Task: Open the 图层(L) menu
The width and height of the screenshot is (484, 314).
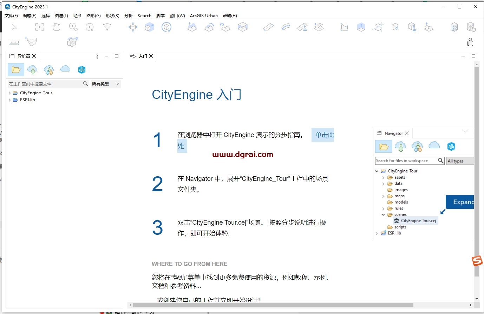Action: tap(61, 16)
